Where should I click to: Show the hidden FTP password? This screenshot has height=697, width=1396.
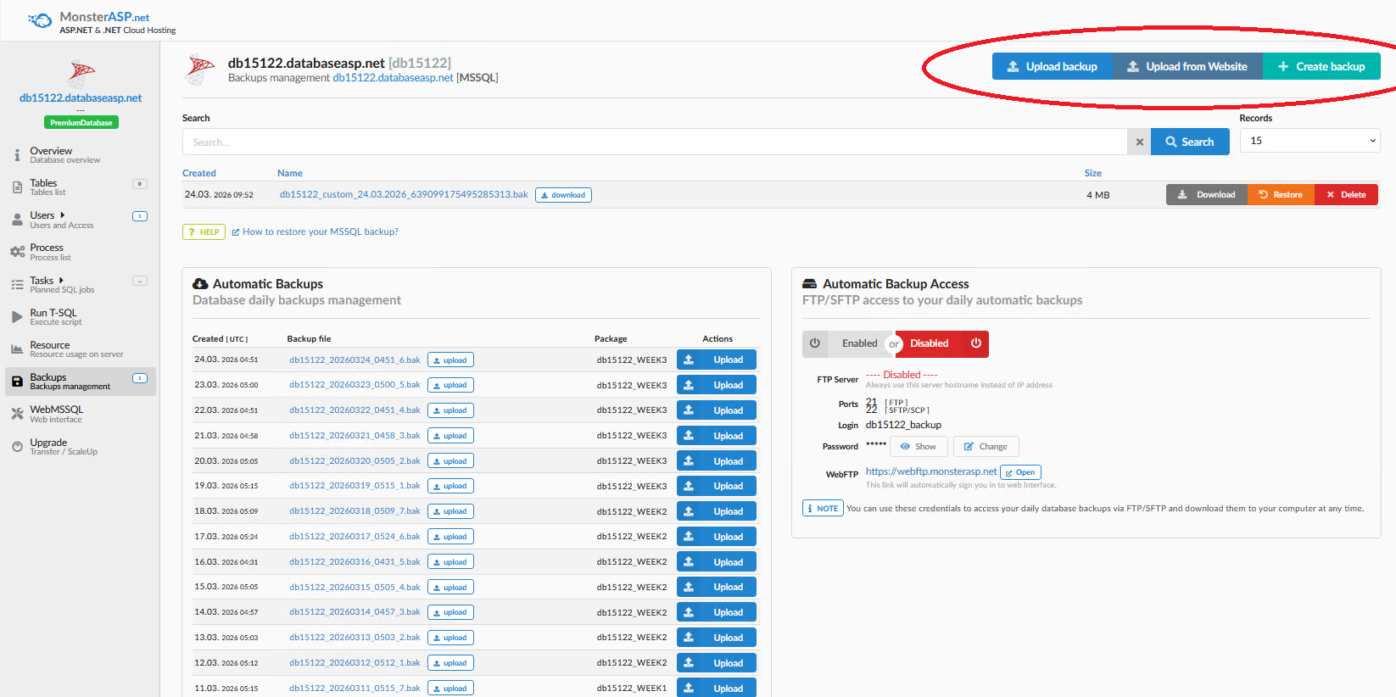(x=919, y=447)
